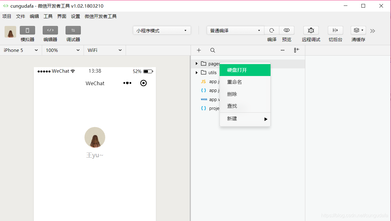Toggle the simulator panel button
391x221 pixels.
[27, 30]
